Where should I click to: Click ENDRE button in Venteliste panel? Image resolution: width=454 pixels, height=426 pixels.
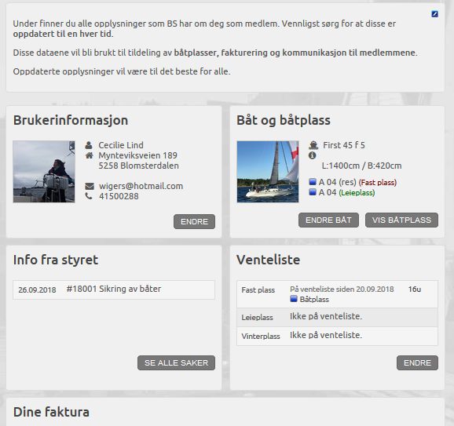click(x=417, y=362)
